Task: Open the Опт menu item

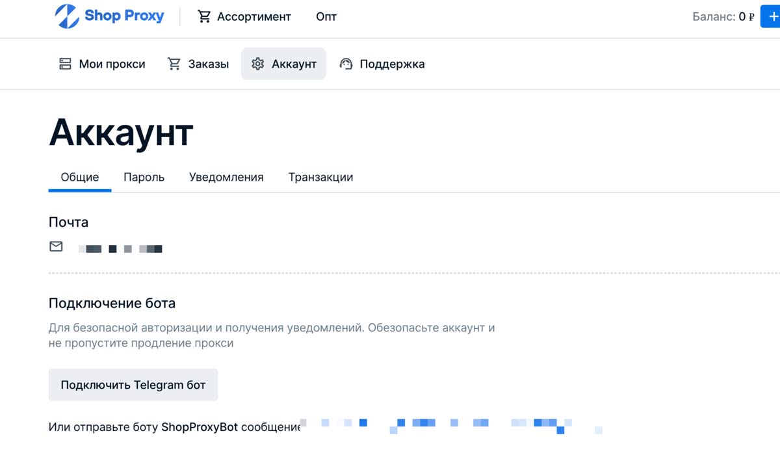Action: [326, 17]
